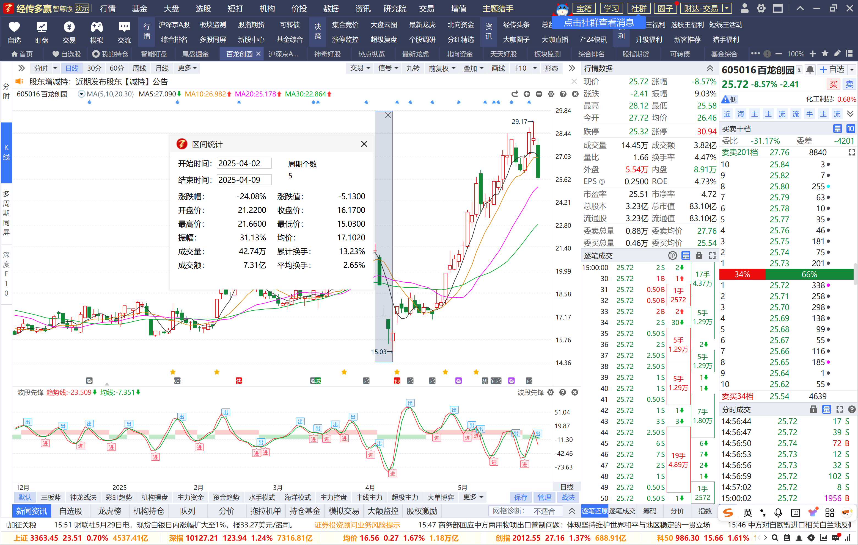
Task: Click the alert bell next to stock name
Action: point(810,70)
